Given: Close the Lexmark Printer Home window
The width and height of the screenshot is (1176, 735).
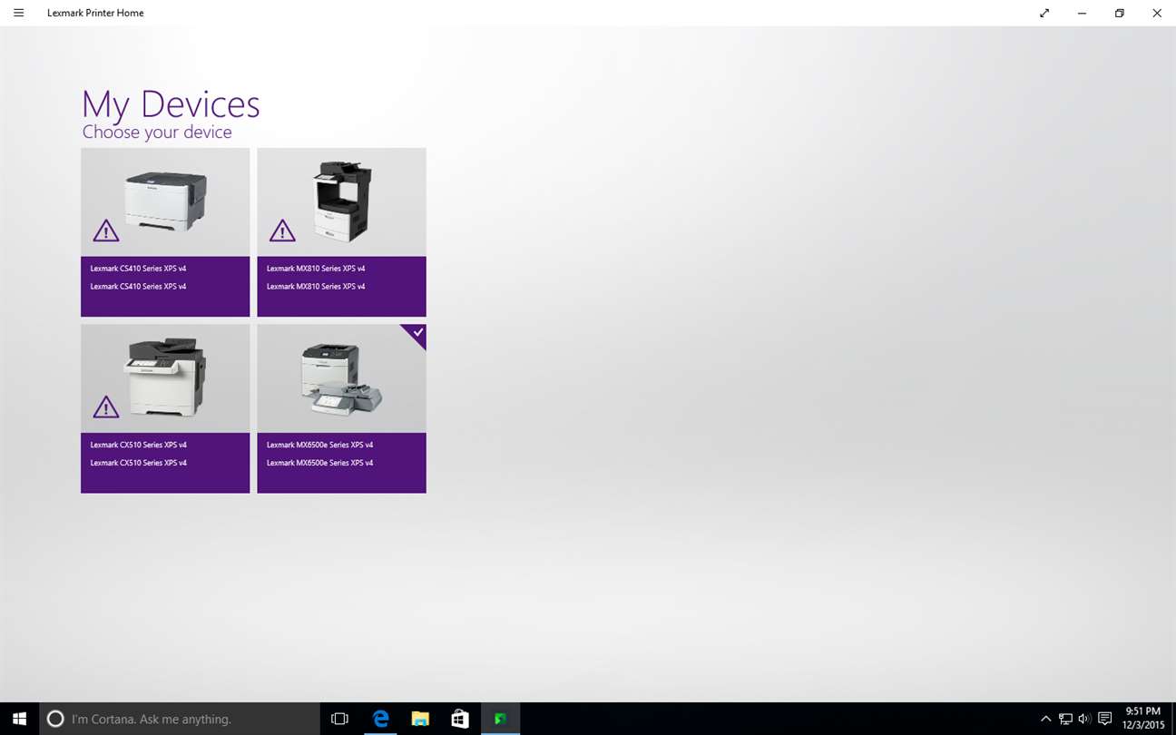Looking at the screenshot, I should [1157, 13].
